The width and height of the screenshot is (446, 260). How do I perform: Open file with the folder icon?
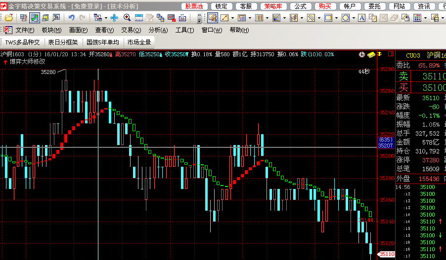[x=9, y=18]
